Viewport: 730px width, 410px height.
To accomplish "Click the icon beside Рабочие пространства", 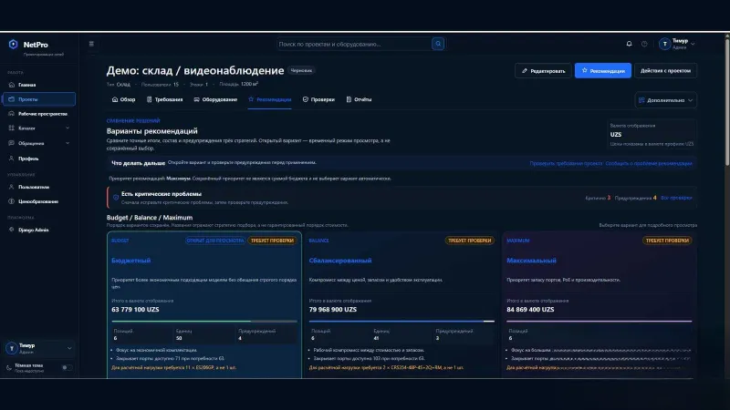I will [x=12, y=113].
